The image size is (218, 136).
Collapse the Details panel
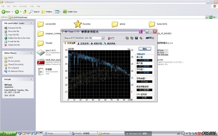click(31, 79)
